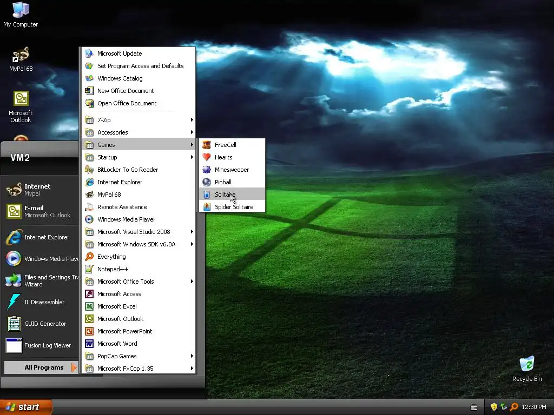Click the Everything search tray icon

(x=514, y=407)
